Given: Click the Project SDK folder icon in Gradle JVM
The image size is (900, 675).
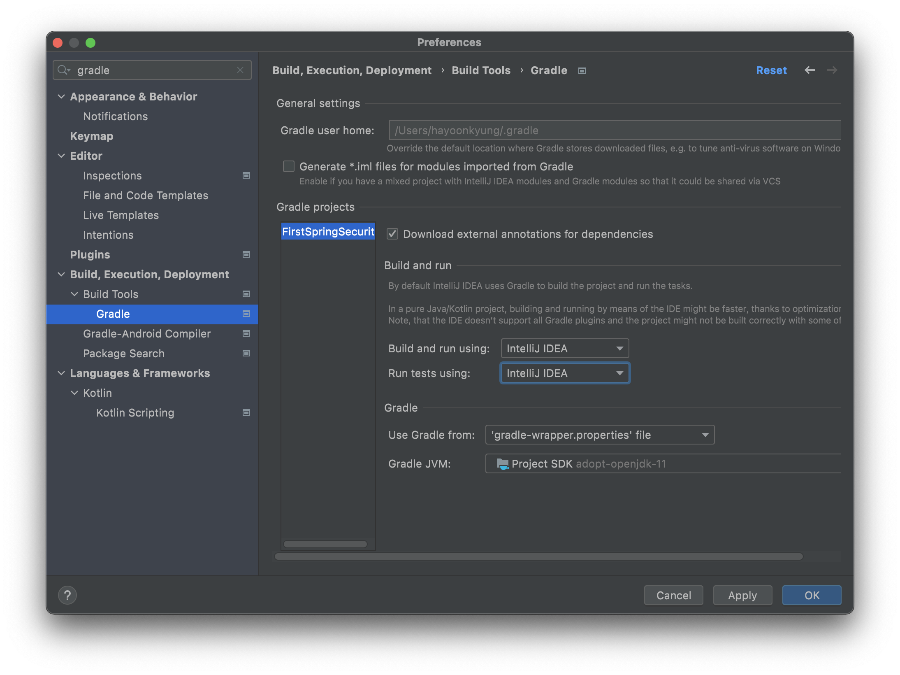Looking at the screenshot, I should click(502, 463).
